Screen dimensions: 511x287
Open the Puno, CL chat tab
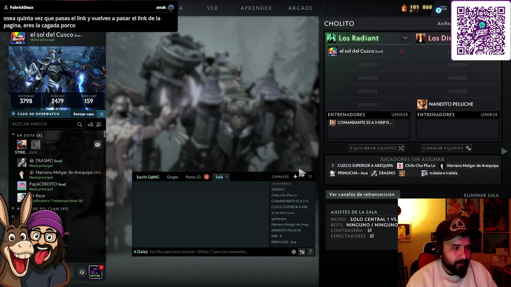pyautogui.click(x=194, y=177)
